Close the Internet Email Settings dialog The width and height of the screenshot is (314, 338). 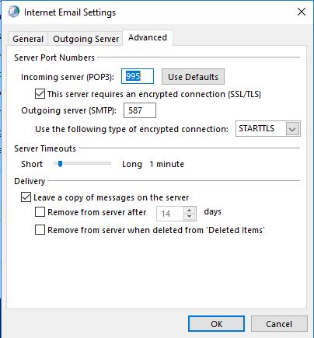coord(302,12)
